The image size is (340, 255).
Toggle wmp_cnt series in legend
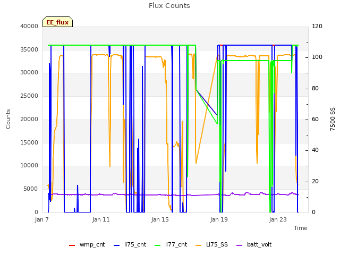tap(87, 245)
